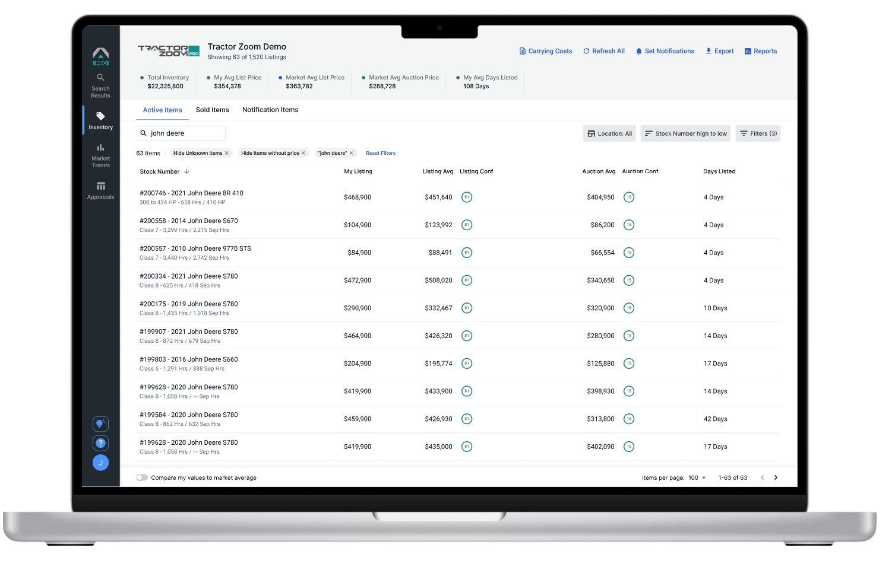Click the lightbulb tips icon
The width and height of the screenshot is (895, 564).
click(x=100, y=423)
